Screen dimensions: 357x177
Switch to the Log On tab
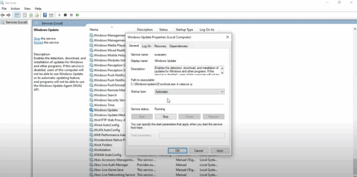click(146, 46)
